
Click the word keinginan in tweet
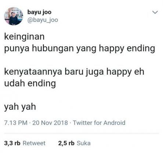click(x=24, y=37)
